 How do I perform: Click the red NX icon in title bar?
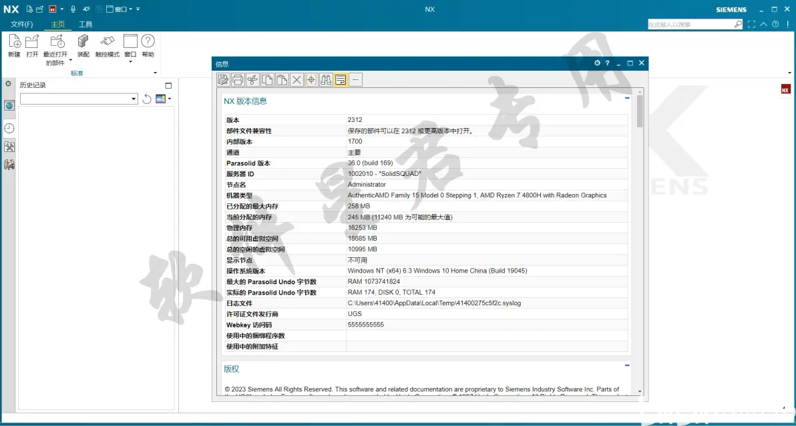52,9
